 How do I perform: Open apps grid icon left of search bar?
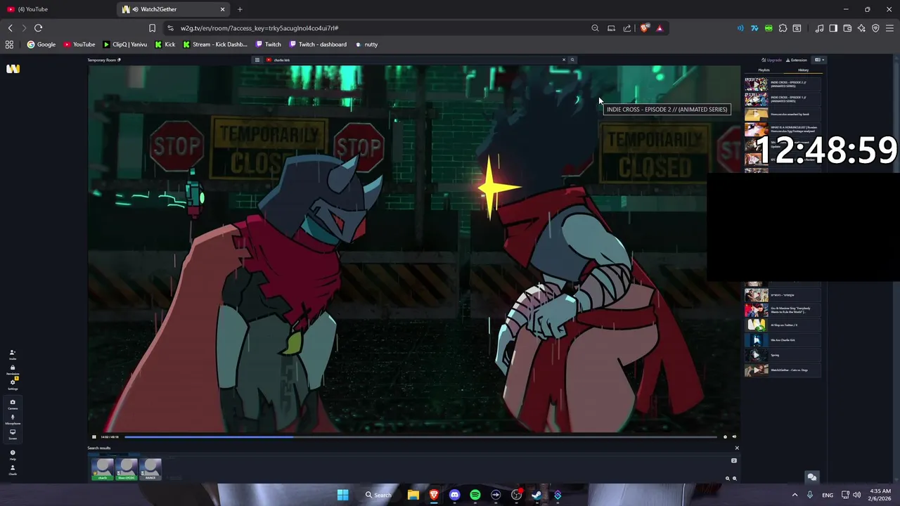[x=257, y=60]
